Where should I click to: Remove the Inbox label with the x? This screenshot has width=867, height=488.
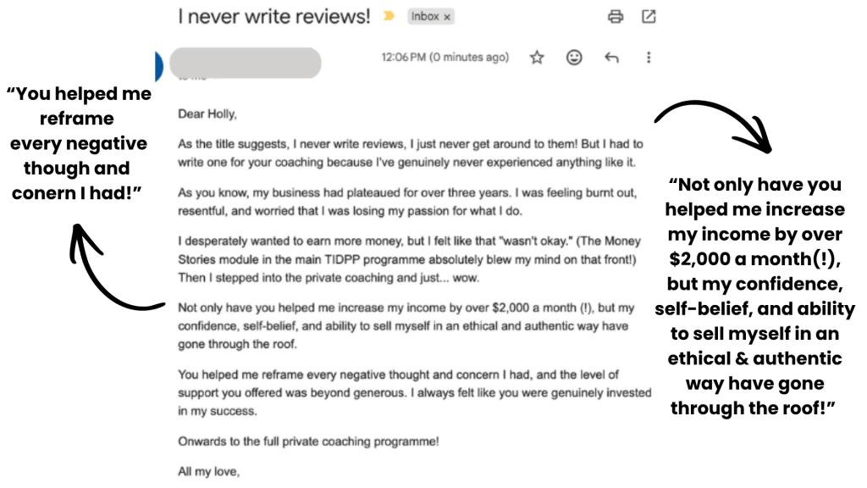tap(447, 17)
